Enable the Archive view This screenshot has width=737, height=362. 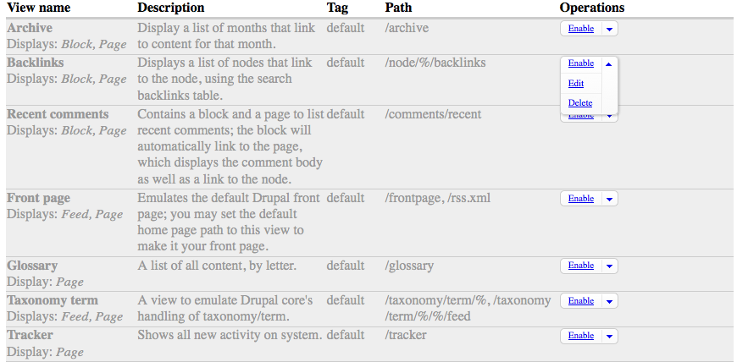pyautogui.click(x=581, y=29)
